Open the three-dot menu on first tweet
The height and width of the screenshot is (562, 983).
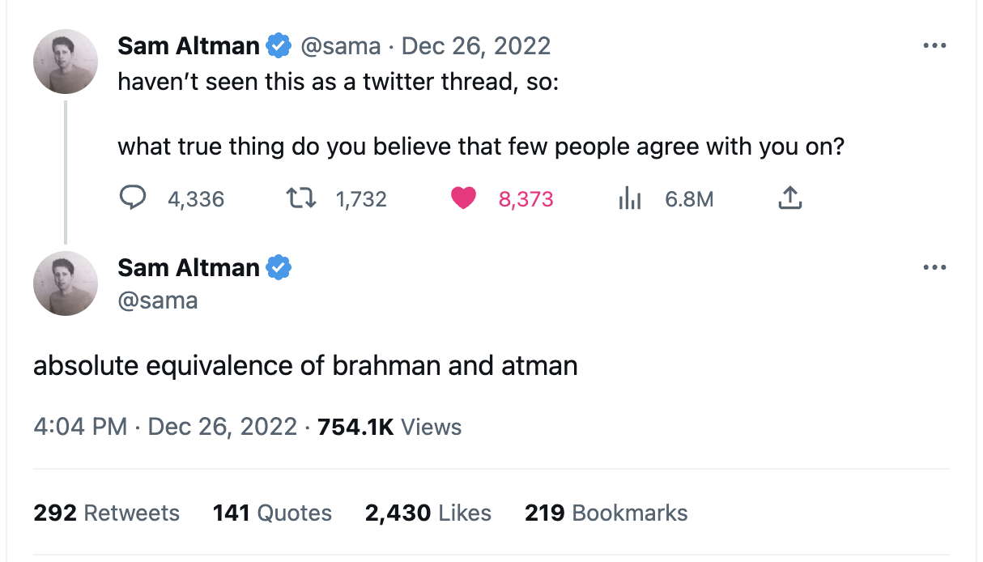coord(934,46)
